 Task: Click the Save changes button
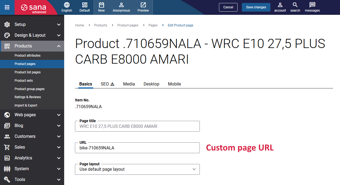pyautogui.click(x=256, y=7)
